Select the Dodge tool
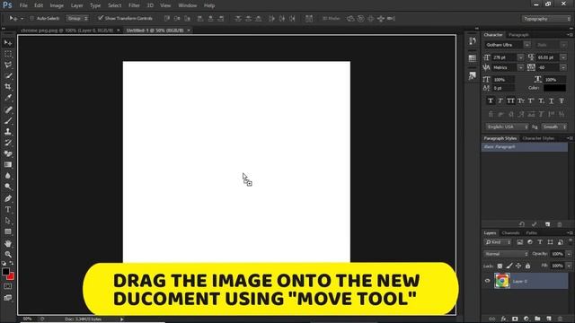This screenshot has height=323, width=575. (x=8, y=187)
